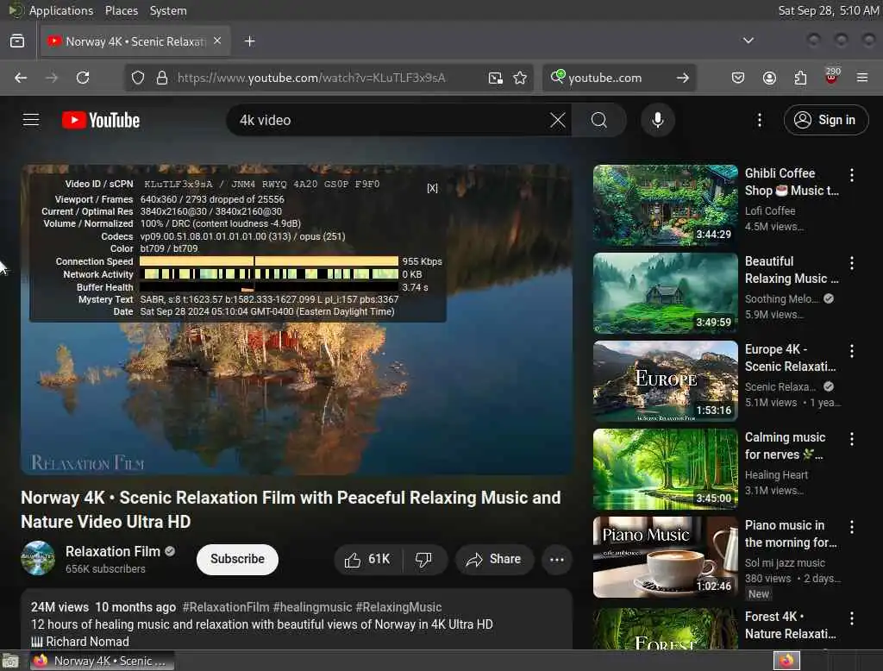The image size is (883, 671).
Task: View site padlock security info
Action: [162, 78]
